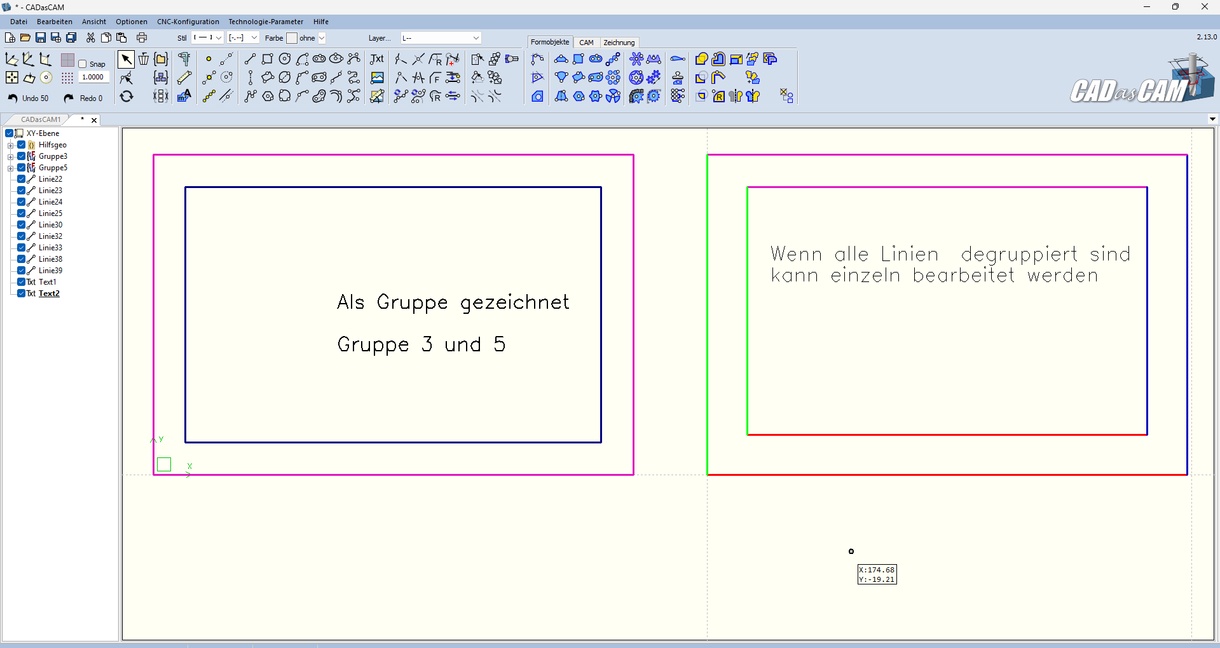The width and height of the screenshot is (1220, 648).
Task: Choose the Txt text drawing tool
Action: pos(377,59)
